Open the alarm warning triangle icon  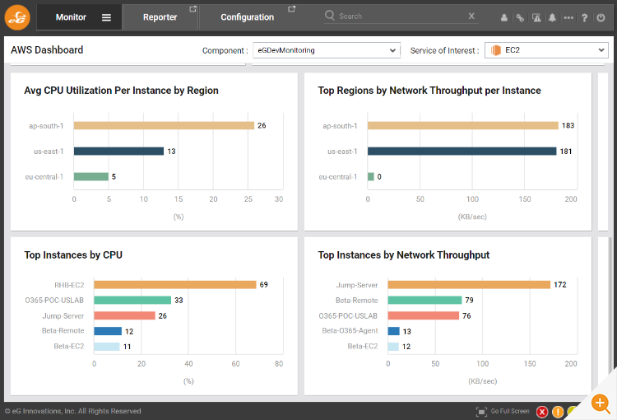coord(536,18)
